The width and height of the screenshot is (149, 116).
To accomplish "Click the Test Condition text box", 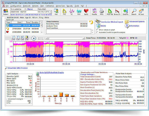I will (68, 31).
